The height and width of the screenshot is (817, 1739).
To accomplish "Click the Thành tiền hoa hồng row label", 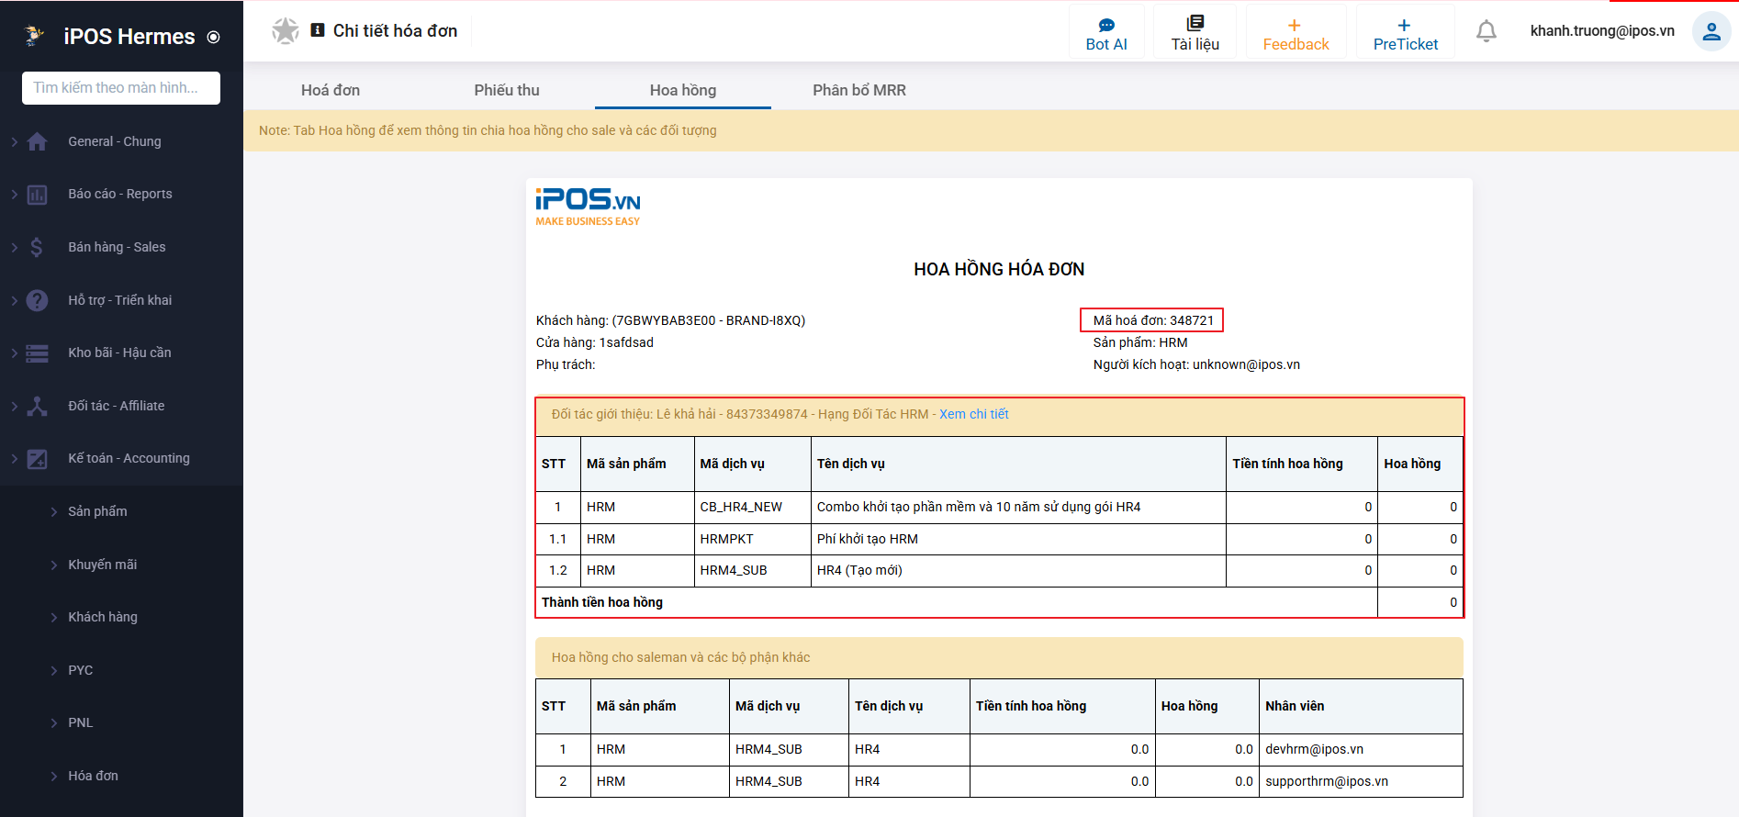I will 602,602.
